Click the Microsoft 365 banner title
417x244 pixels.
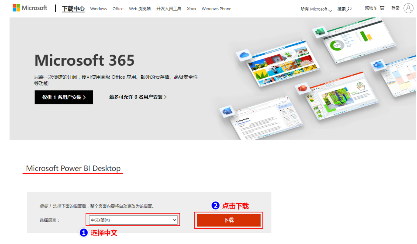coord(85,60)
